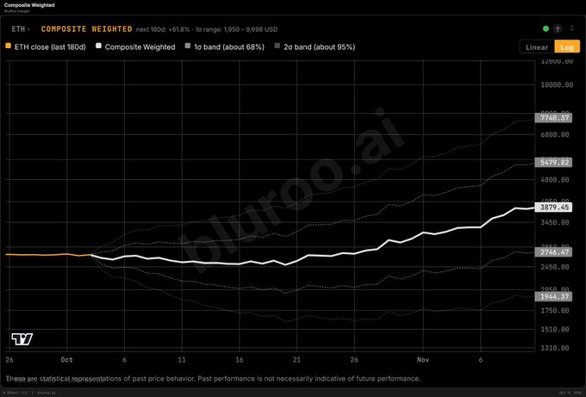Select the Log scale button
Image resolution: width=586 pixels, height=397 pixels.
[x=567, y=47]
